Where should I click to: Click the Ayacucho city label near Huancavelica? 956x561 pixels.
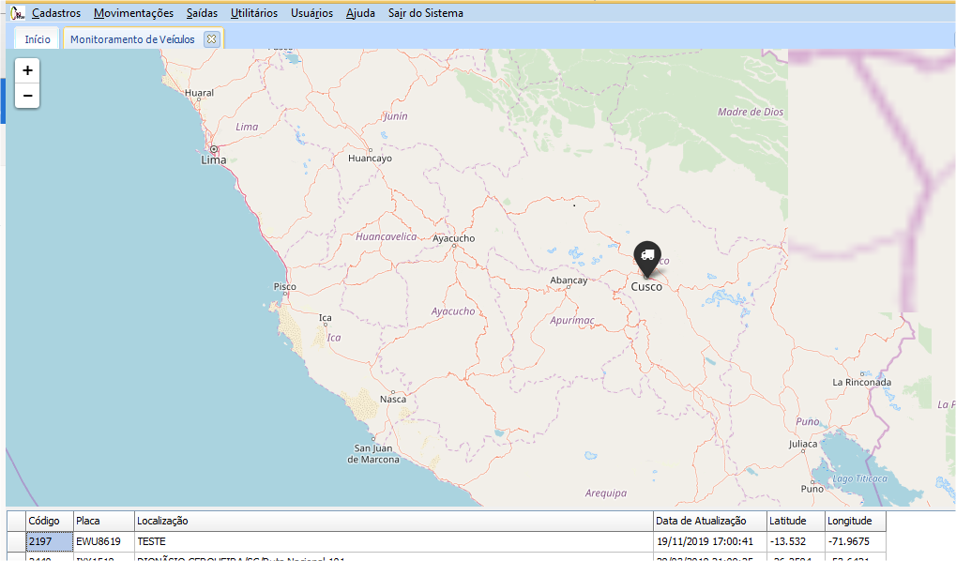point(454,238)
